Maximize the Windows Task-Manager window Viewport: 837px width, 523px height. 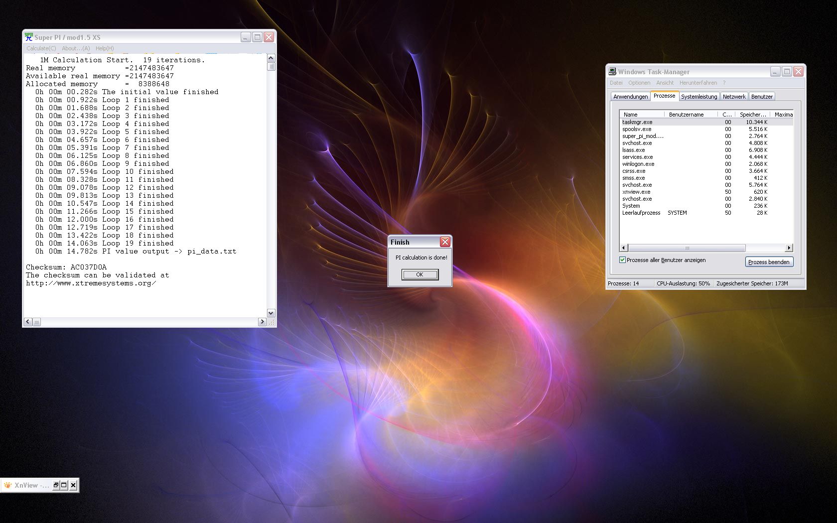pos(787,72)
